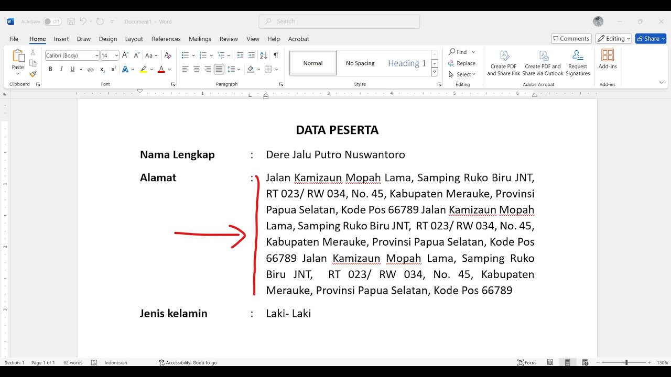Click the zoom slider handle
This screenshot has width=671, height=377.
pos(626,362)
